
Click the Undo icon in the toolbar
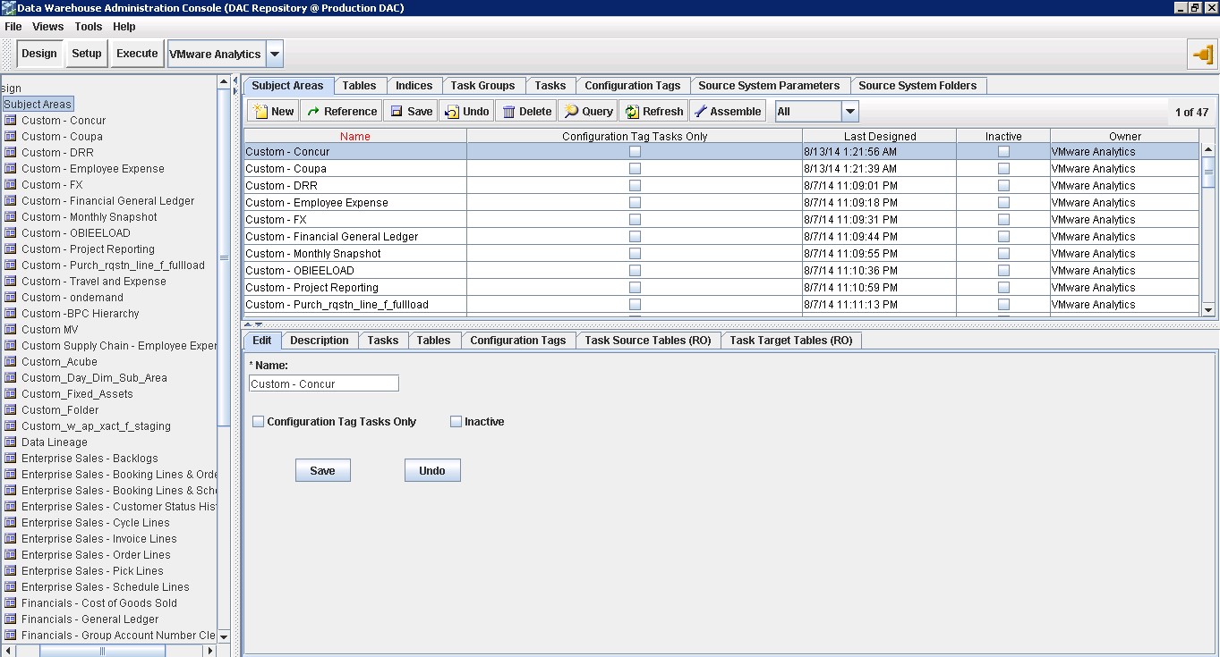click(465, 110)
